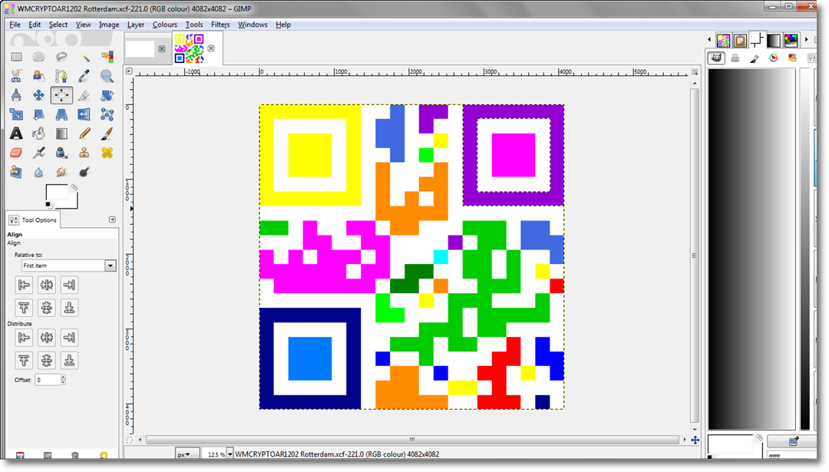Screen dimensions: 829x472
Task: Select the Eraser tool
Action: point(16,153)
